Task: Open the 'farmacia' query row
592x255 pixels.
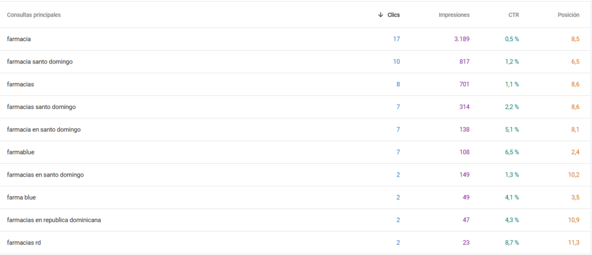Action: (x=19, y=39)
